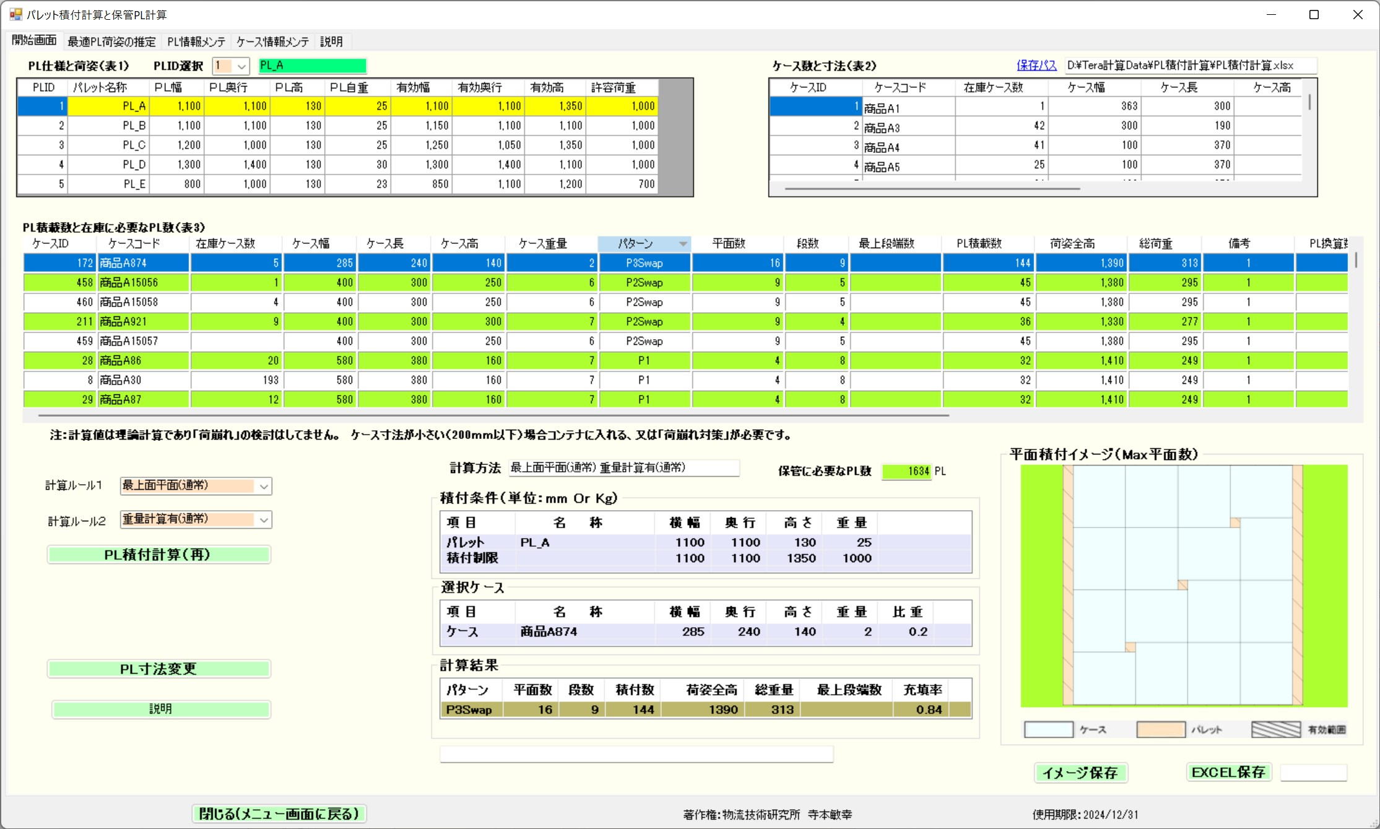Click the table 3 horizontal scrollbar
Viewport: 1380px width, 829px height.
coord(493,415)
